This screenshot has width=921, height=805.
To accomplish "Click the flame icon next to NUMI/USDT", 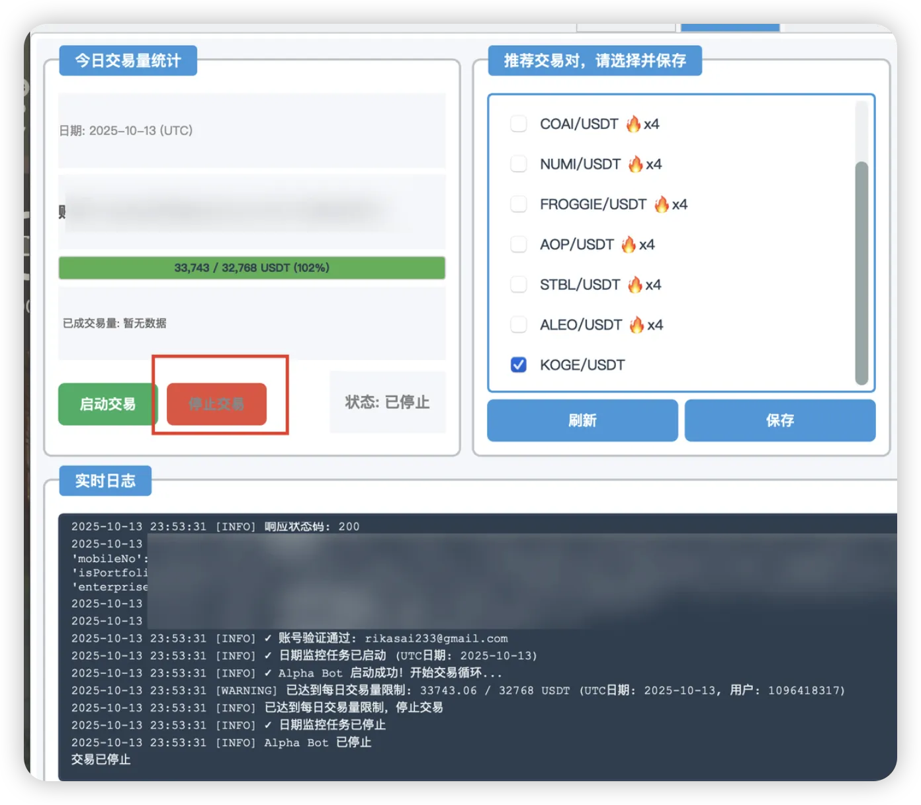I will [x=635, y=164].
